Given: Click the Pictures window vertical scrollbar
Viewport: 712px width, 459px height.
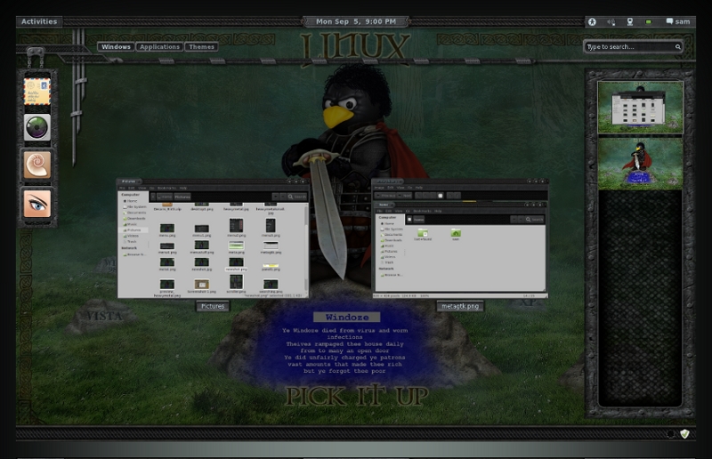Looking at the screenshot, I should point(306,247).
